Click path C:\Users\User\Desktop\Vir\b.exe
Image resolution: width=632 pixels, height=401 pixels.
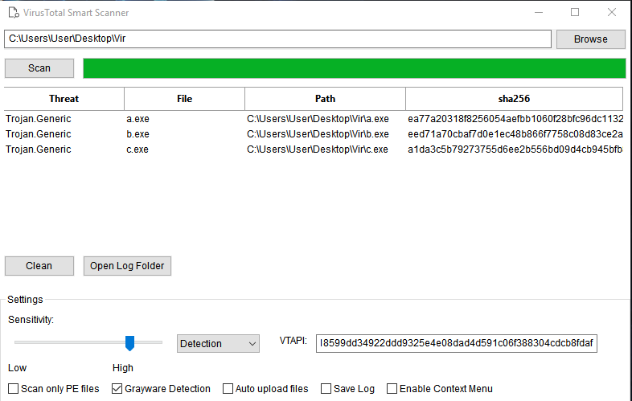[318, 134]
